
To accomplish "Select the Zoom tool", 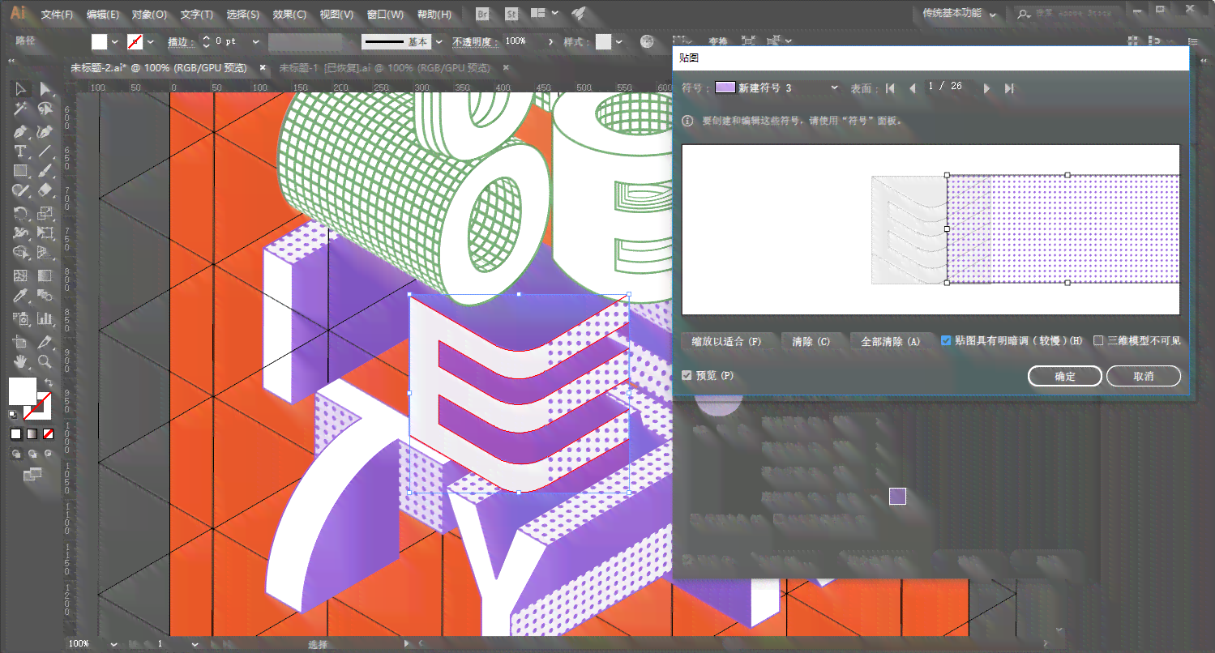I will click(x=45, y=361).
